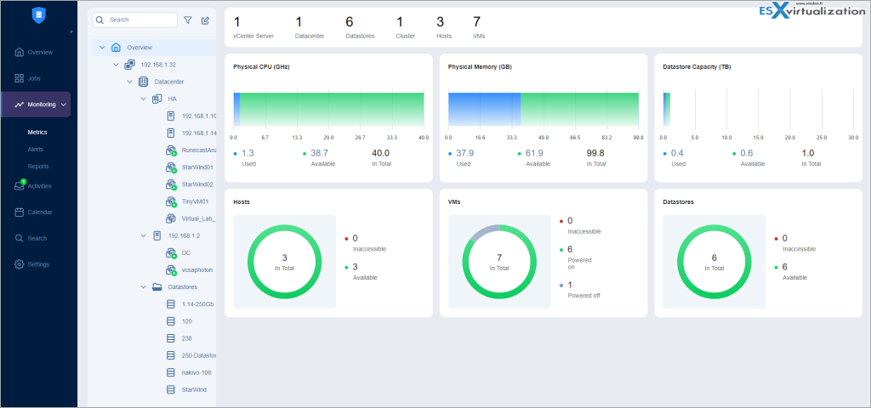
Task: Open Calendar in the sidebar
Action: [34, 212]
